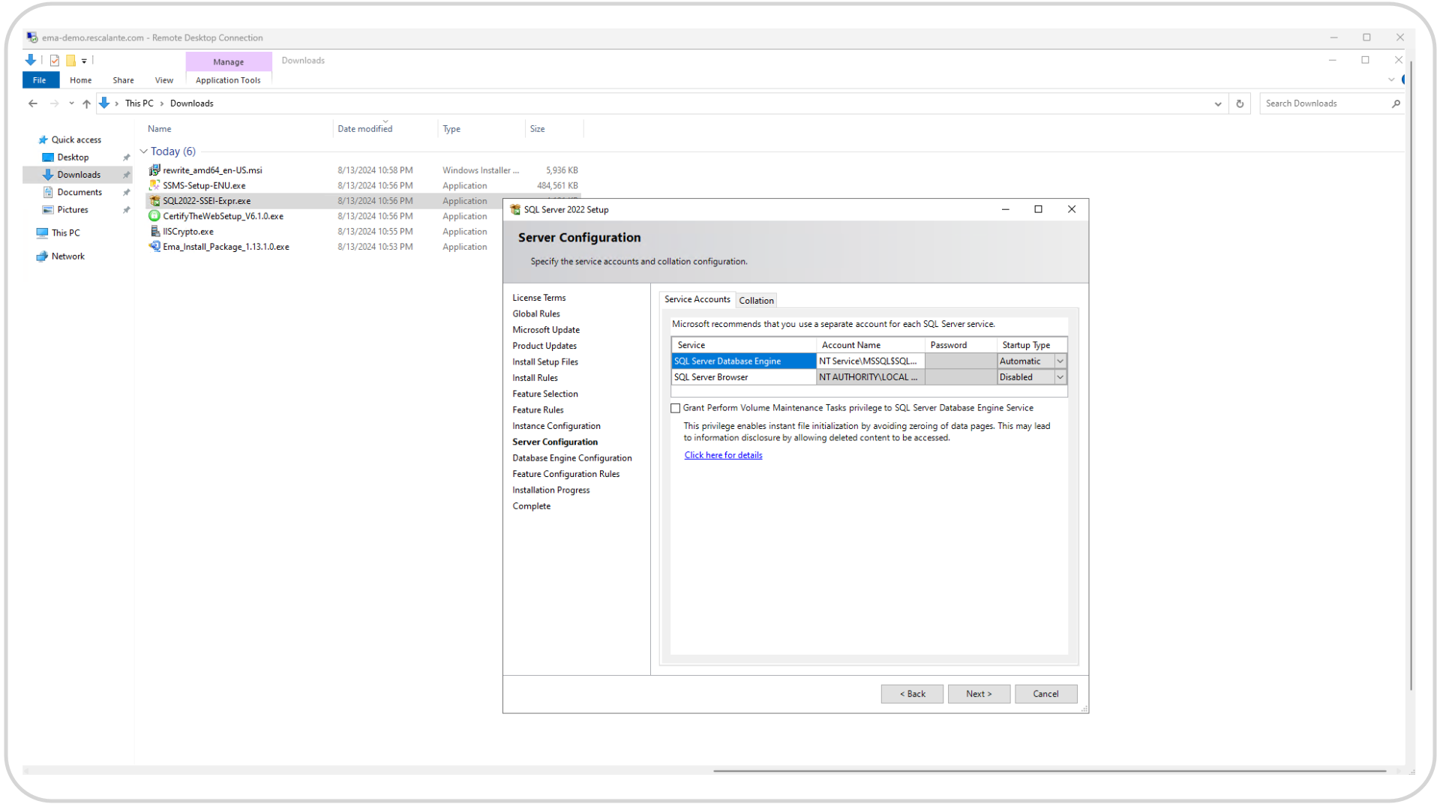Viewport: 1440px width, 810px height.
Task: Open Startup Type dropdown for Database Engine
Action: pos(1060,361)
